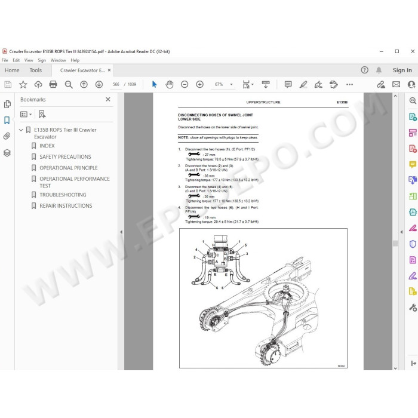Image resolution: width=418 pixels, height=418 pixels.
Task: Open page thumbnails panel
Action: tap(7, 104)
